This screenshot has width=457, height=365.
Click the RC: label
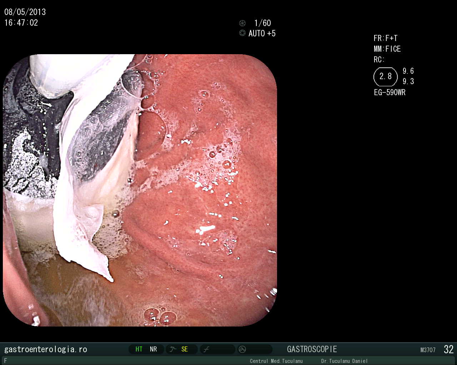click(x=379, y=60)
